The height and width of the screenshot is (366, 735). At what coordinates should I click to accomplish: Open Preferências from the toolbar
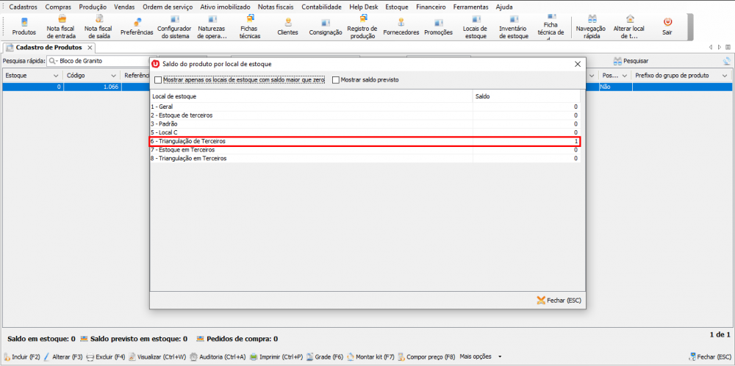point(137,26)
